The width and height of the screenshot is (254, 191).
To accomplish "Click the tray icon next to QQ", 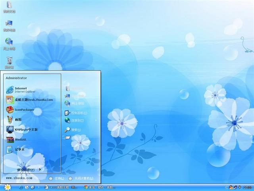I will 235,187.
